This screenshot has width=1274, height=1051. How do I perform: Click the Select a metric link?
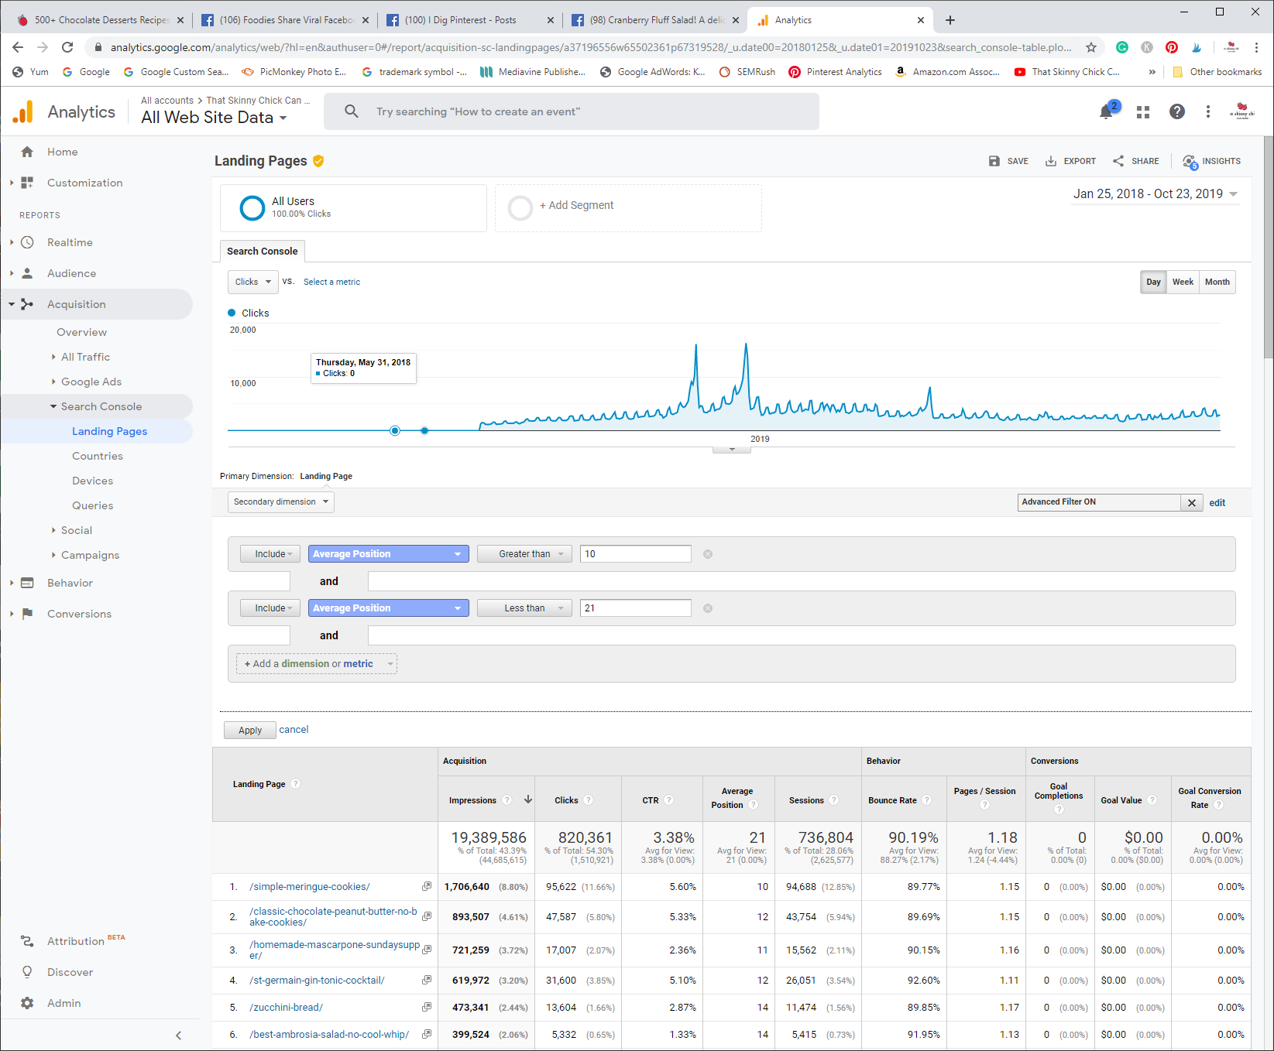click(331, 282)
